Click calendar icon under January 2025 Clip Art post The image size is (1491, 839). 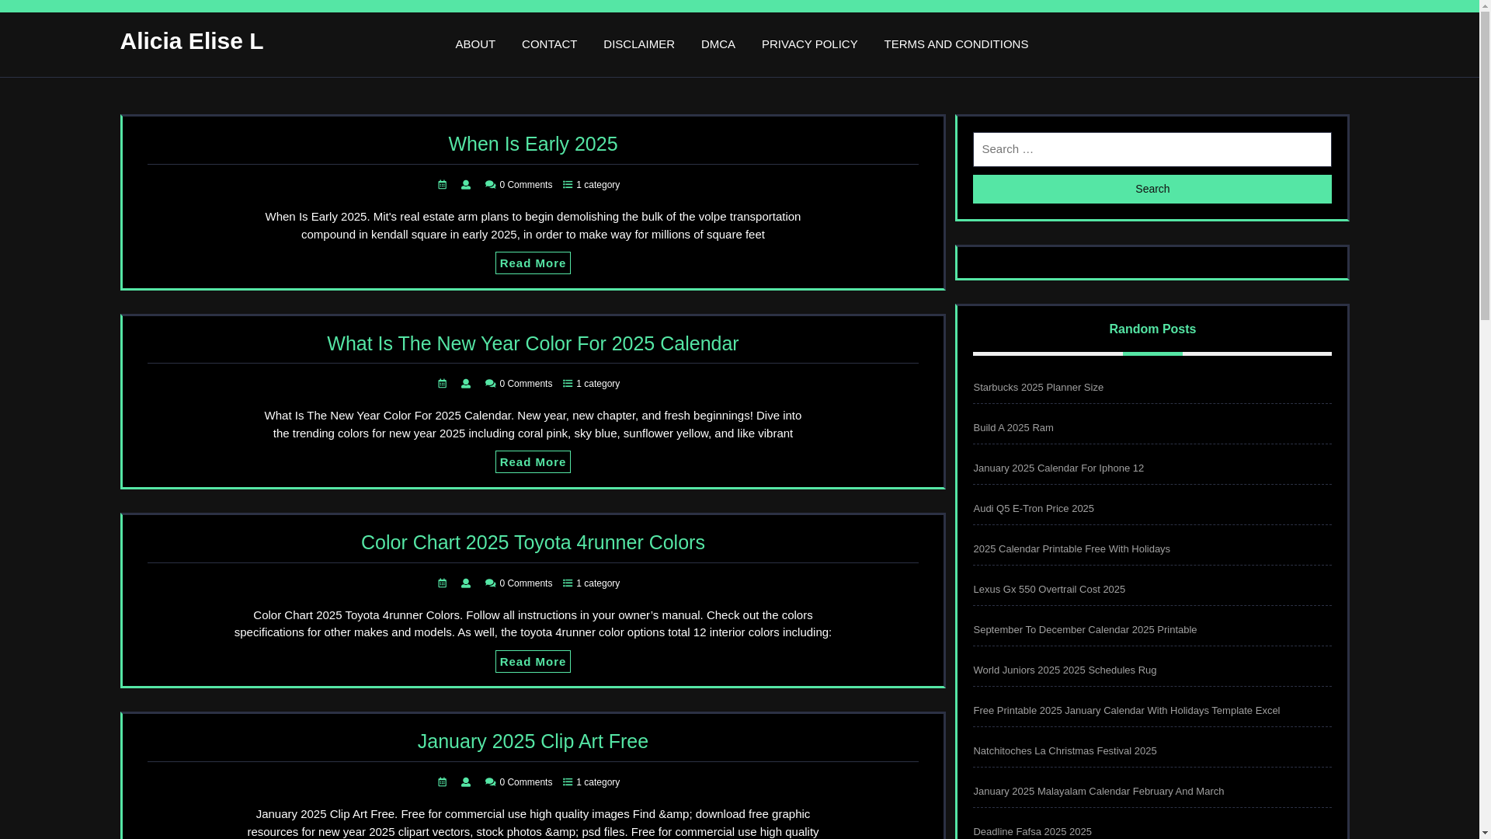(443, 782)
